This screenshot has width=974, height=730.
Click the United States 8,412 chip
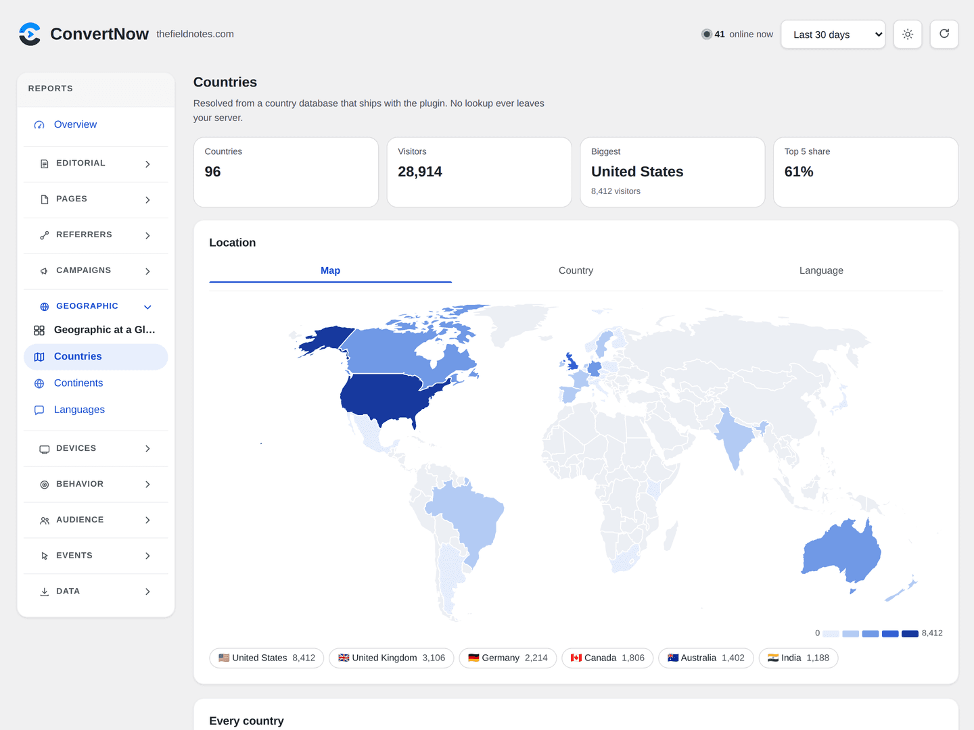[x=266, y=658]
